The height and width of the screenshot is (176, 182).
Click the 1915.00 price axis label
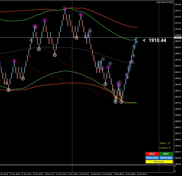click(178, 4)
